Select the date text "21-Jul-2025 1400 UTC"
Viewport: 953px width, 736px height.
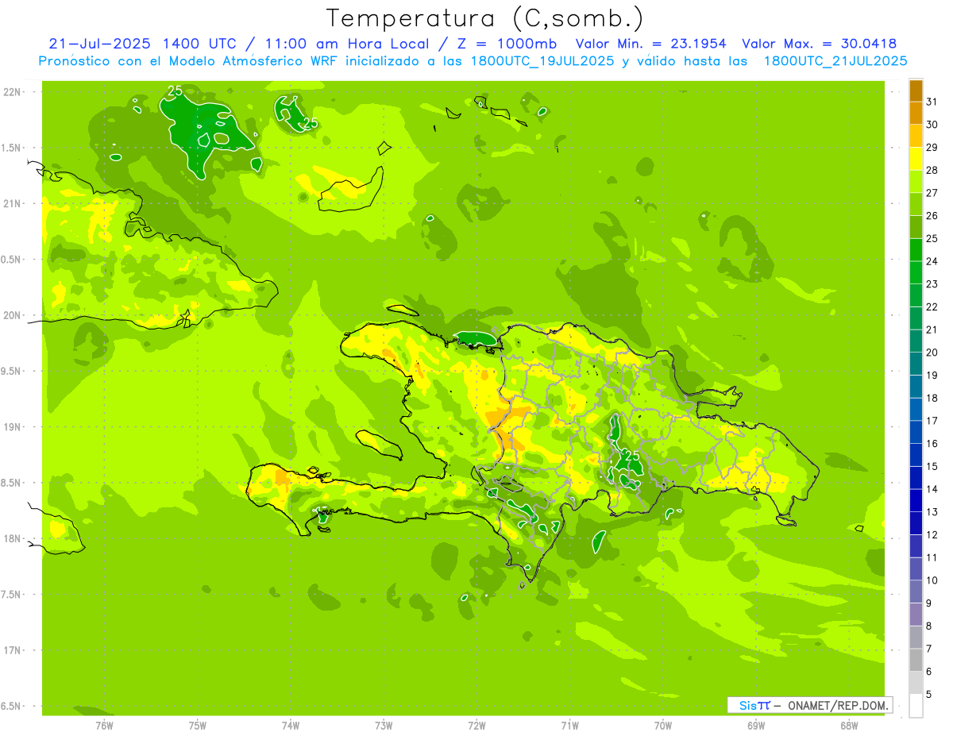click(x=142, y=44)
